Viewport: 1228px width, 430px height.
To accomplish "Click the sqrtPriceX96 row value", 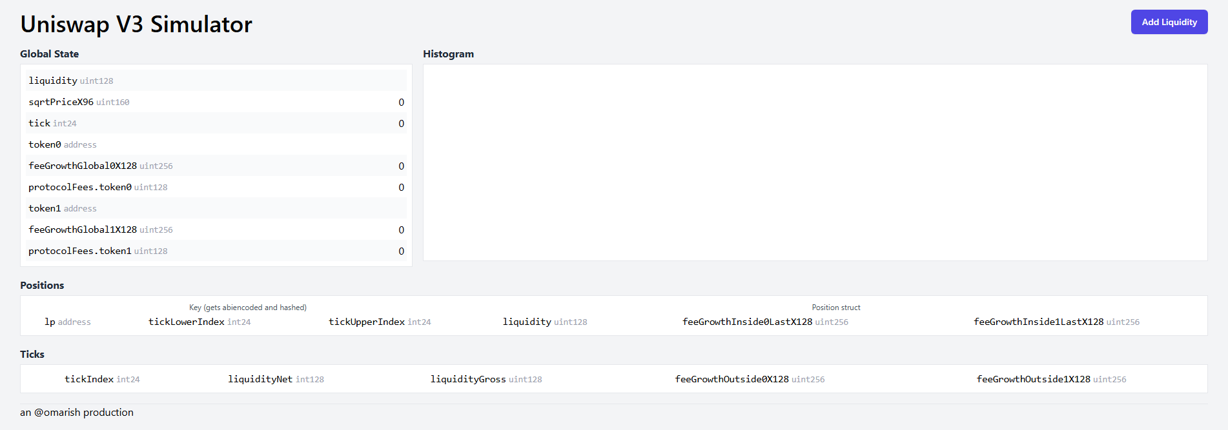I will [x=401, y=102].
